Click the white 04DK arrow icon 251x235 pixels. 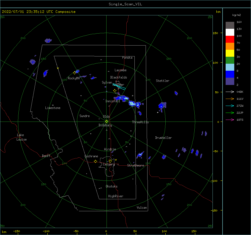point(230,92)
